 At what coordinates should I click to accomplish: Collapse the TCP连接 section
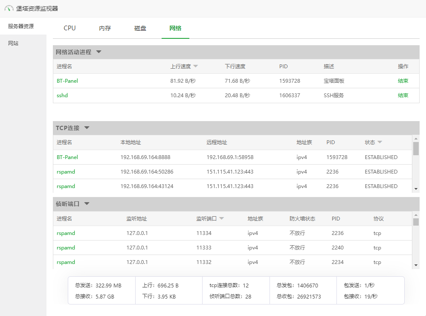point(87,128)
